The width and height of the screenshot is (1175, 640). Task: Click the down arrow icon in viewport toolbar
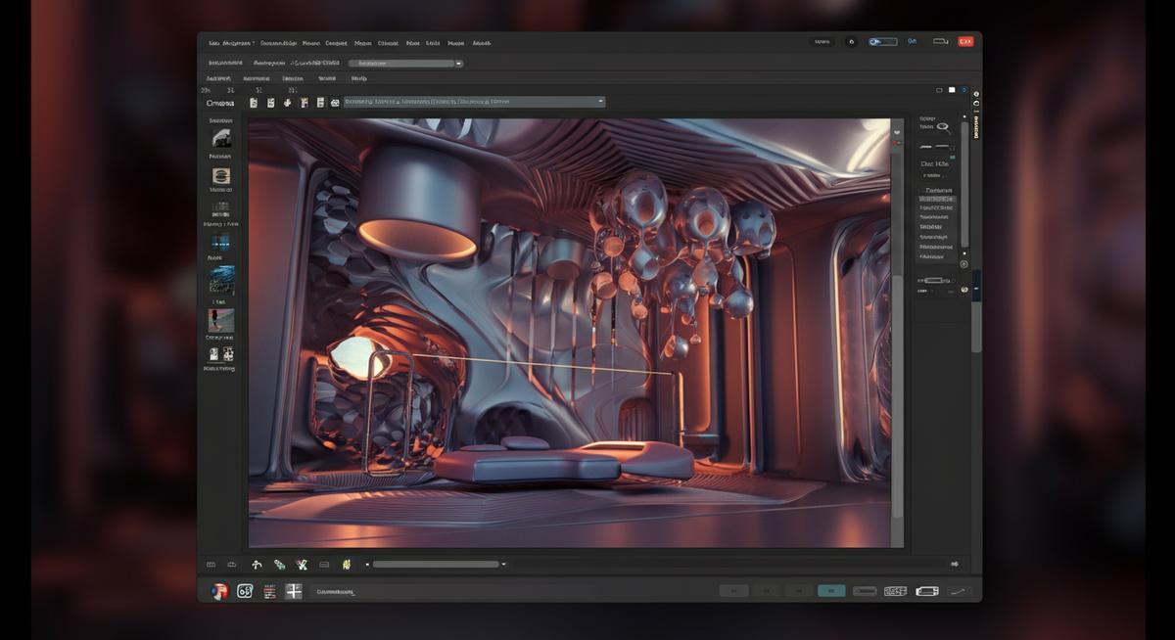tap(288, 102)
